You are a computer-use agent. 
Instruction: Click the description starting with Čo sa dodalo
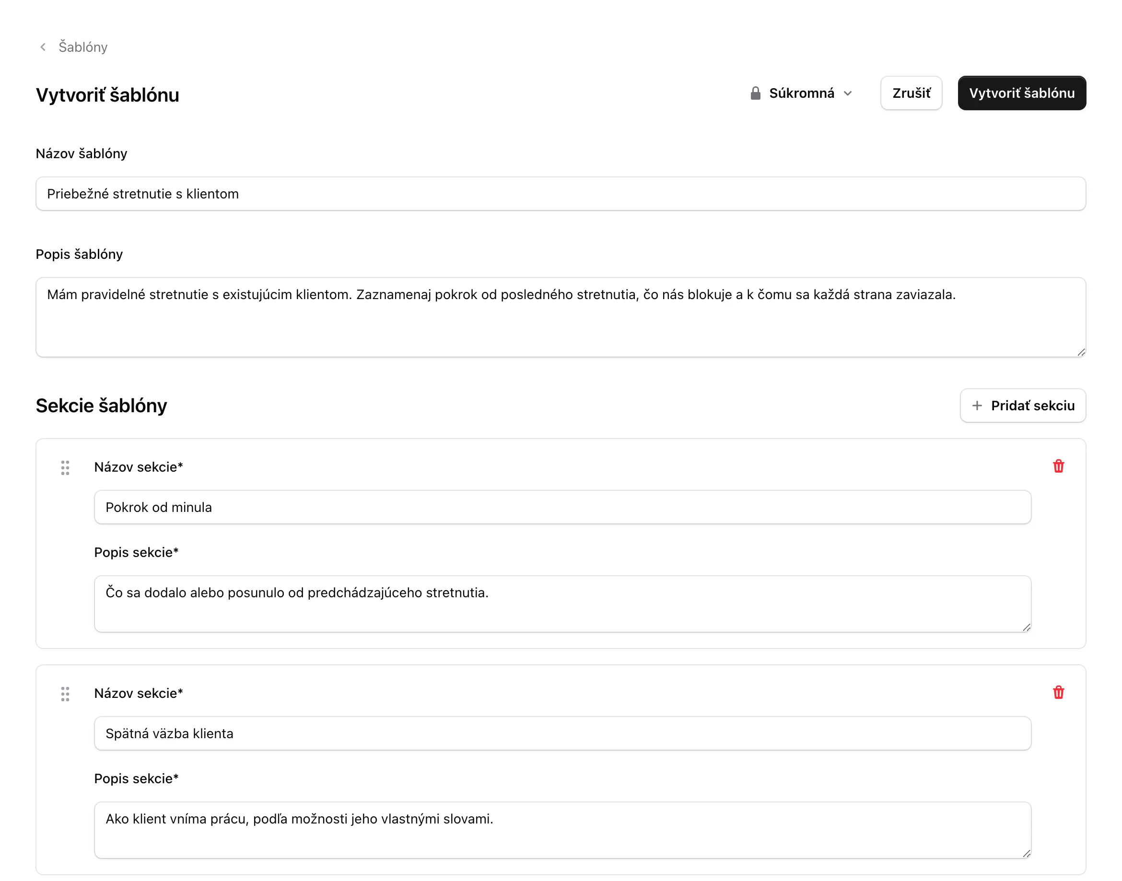pyautogui.click(x=562, y=604)
